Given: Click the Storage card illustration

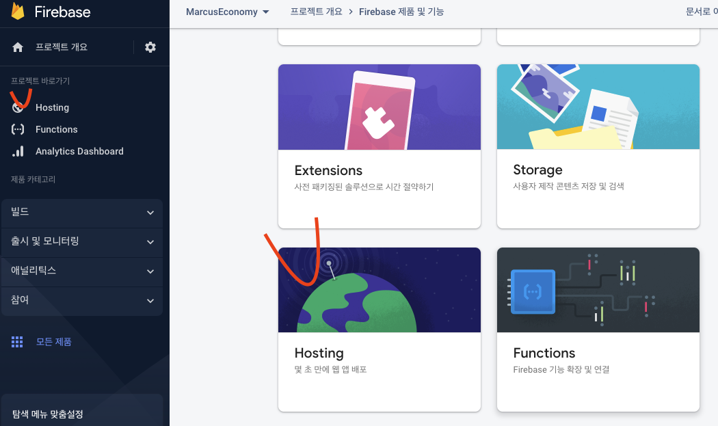Looking at the screenshot, I should [x=598, y=107].
